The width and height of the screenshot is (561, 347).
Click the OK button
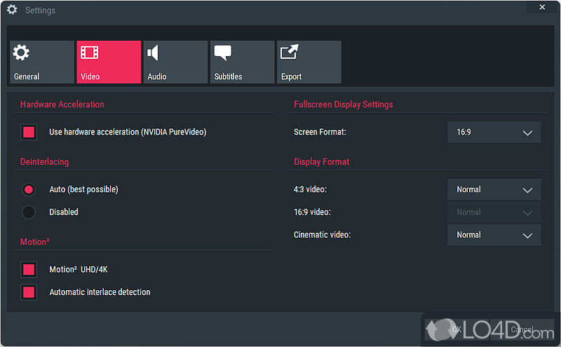[457, 329]
